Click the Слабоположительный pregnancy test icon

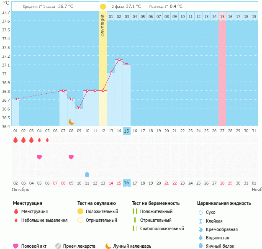[134, 228]
